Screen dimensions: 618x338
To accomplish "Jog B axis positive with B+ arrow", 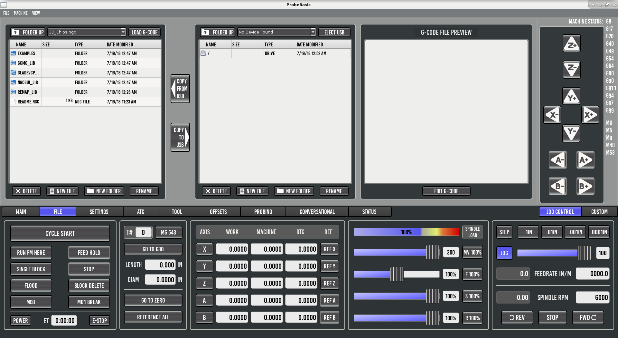I will (585, 186).
